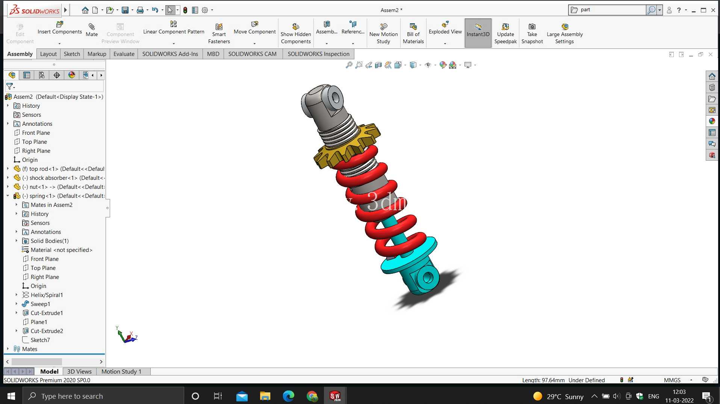Click the Undo icon
The height and width of the screenshot is (404, 720).
pos(155,10)
